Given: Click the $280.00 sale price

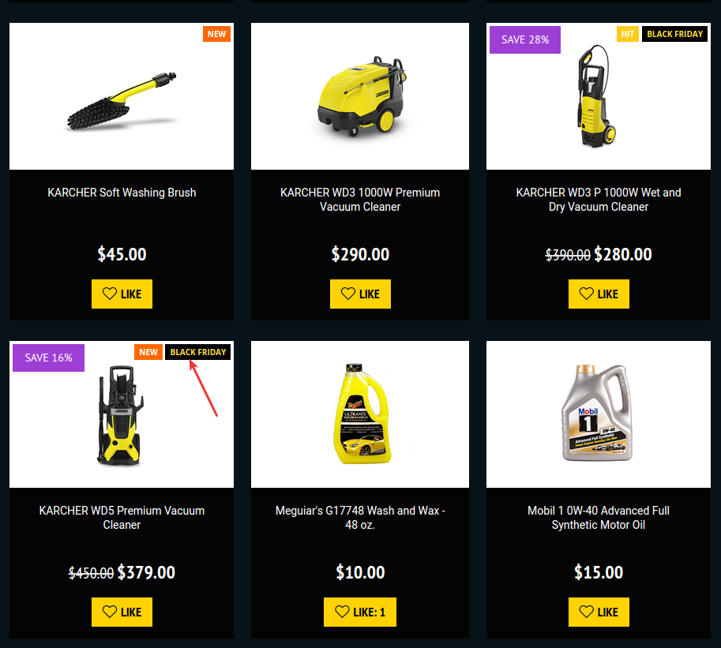Looking at the screenshot, I should [x=622, y=254].
